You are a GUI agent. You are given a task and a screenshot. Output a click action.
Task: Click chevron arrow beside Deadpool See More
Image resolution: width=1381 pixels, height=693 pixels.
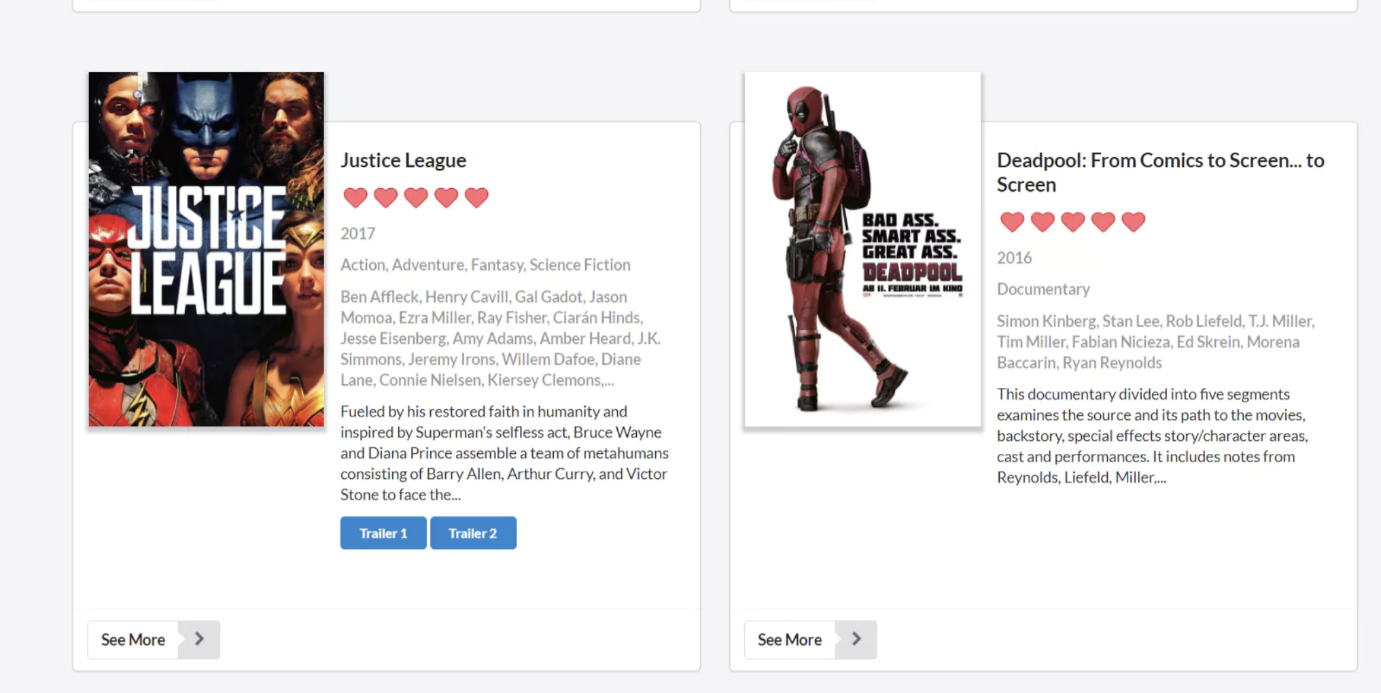(x=856, y=640)
